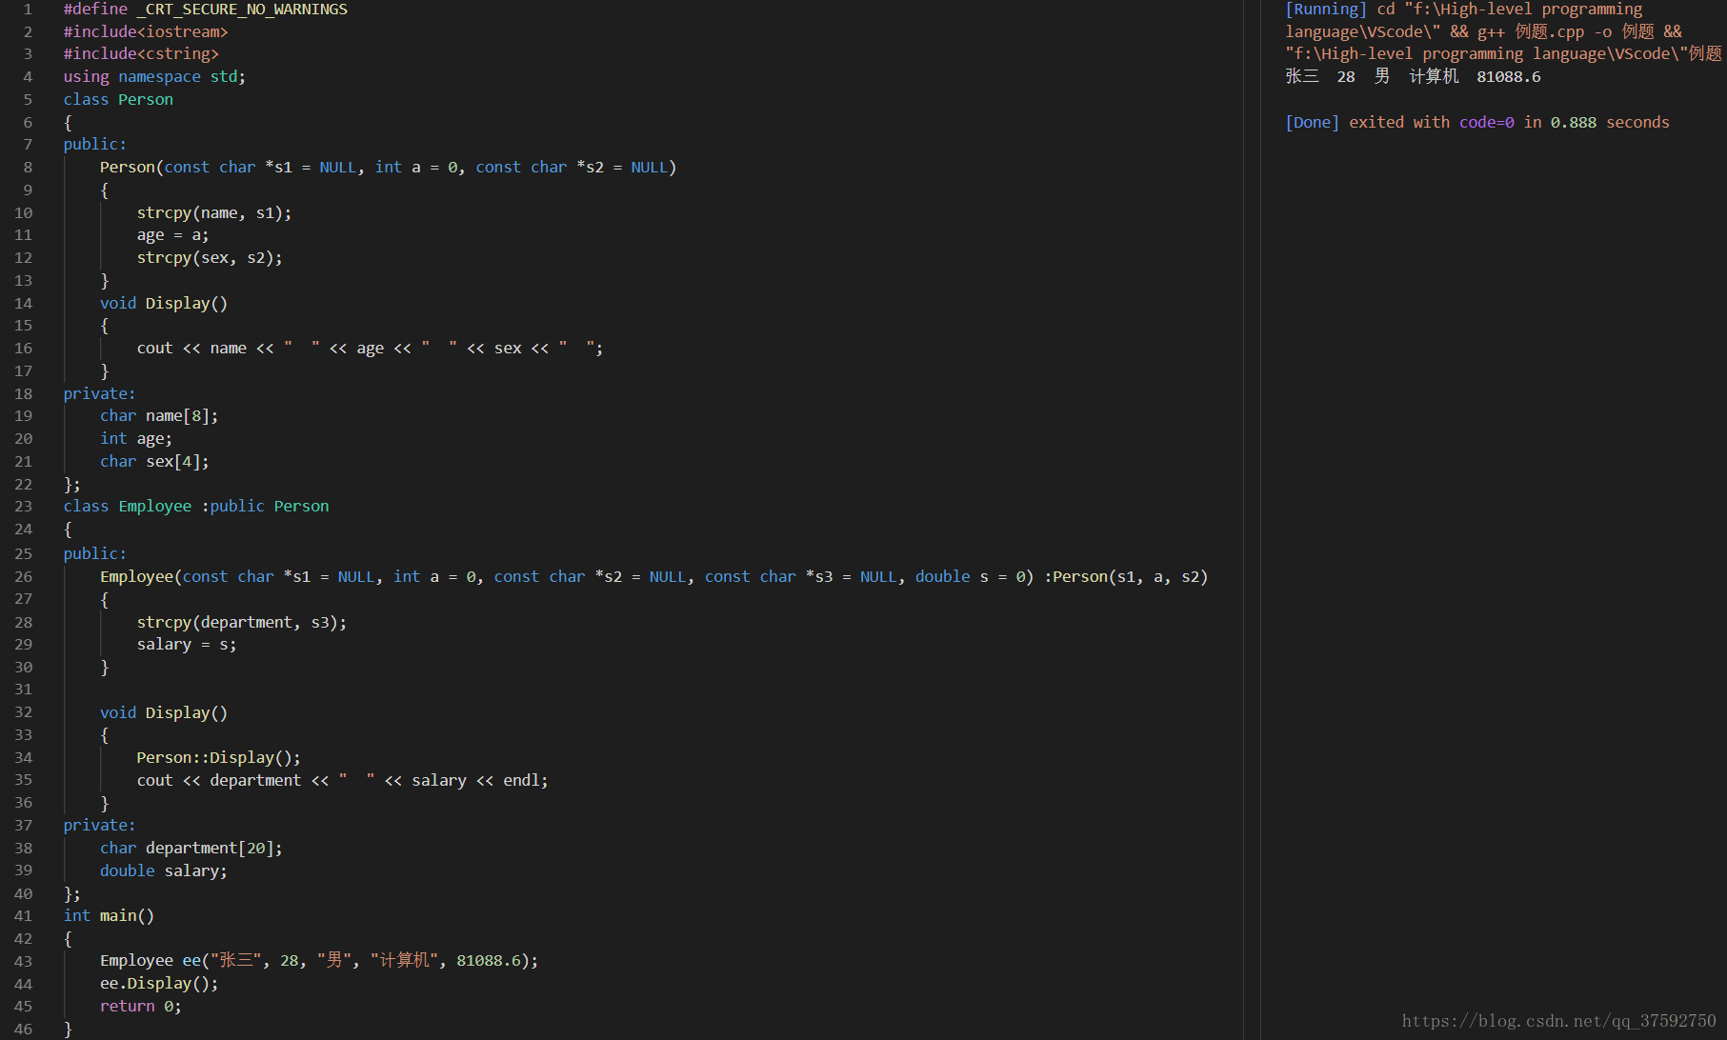Click the 'Employee ee(...)' instantiation line
The width and height of the screenshot is (1727, 1040).
(319, 961)
